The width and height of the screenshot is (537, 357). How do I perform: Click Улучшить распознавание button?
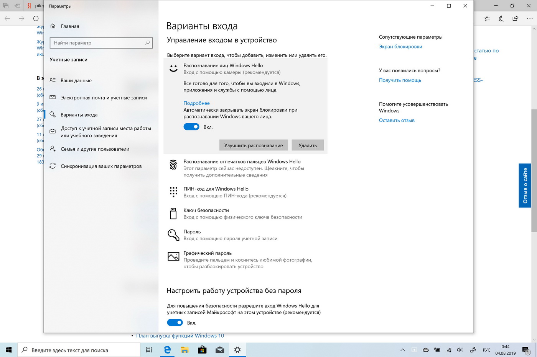254,145
